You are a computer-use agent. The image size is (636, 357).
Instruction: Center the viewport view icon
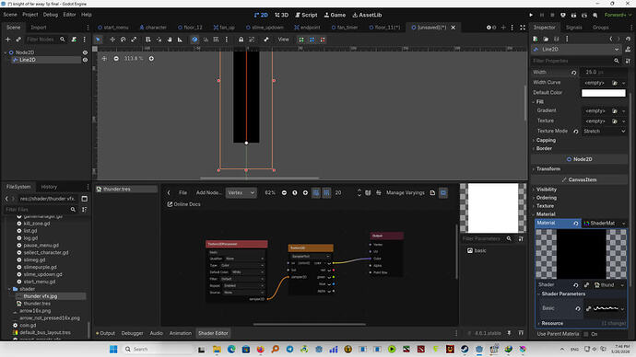[x=104, y=58]
